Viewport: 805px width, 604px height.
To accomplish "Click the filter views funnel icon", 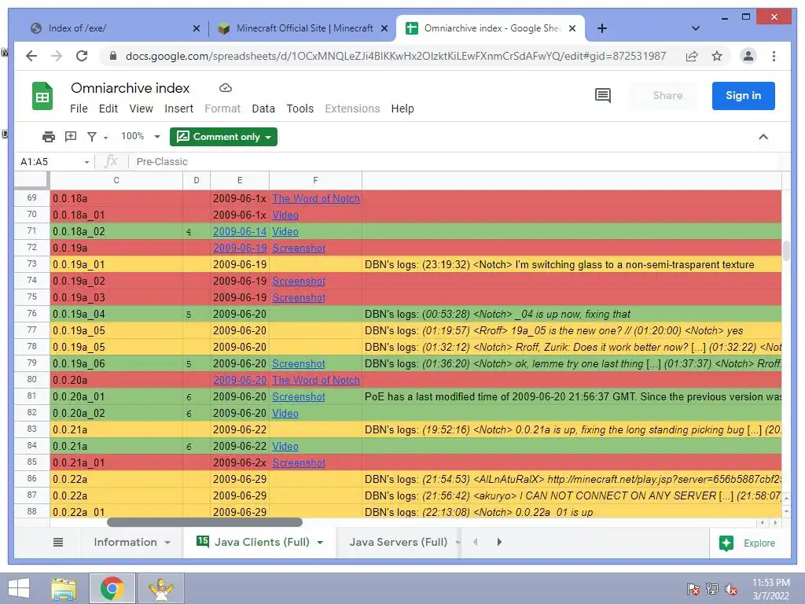I will [x=92, y=137].
